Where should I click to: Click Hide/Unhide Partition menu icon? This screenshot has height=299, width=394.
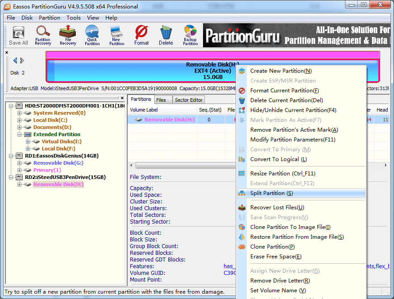[242, 110]
